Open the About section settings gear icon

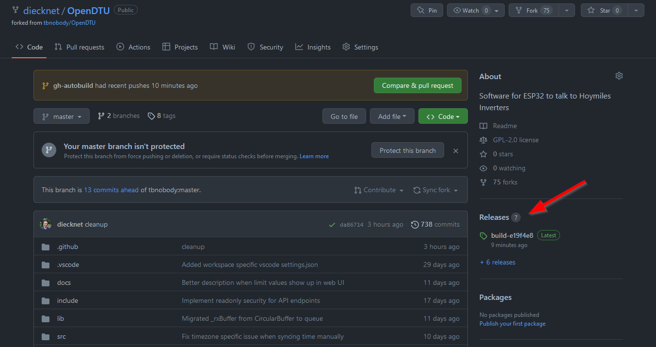(619, 76)
